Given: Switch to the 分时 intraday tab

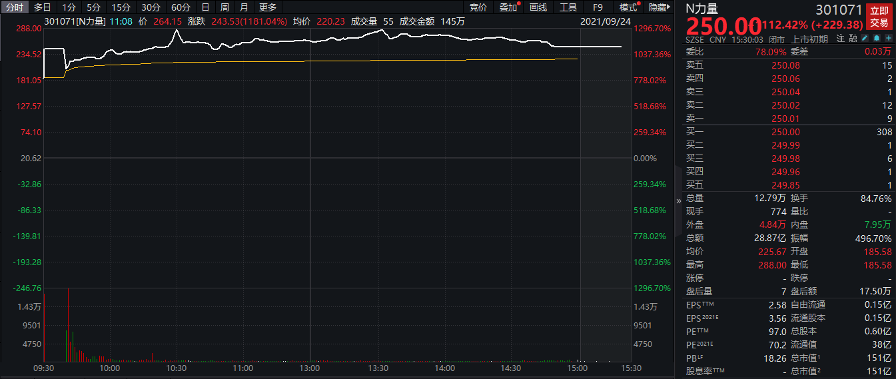Looking at the screenshot, I should pos(15,7).
